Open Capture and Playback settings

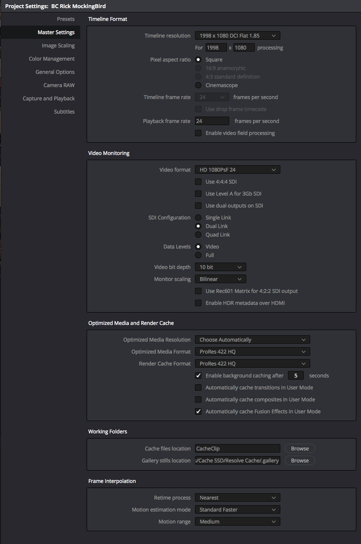(x=49, y=99)
